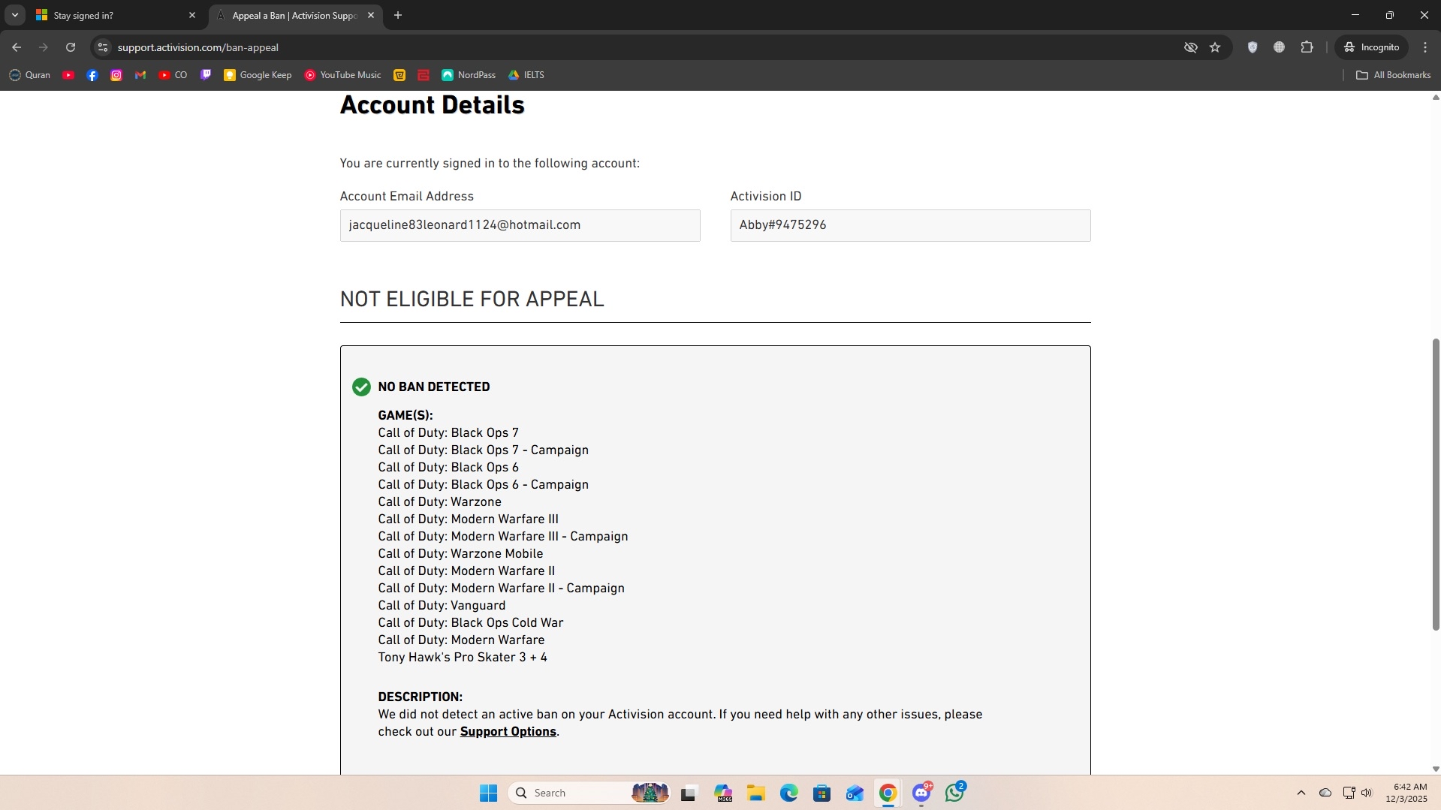Open the volume control tray icon
Image resolution: width=1441 pixels, height=810 pixels.
(1367, 793)
